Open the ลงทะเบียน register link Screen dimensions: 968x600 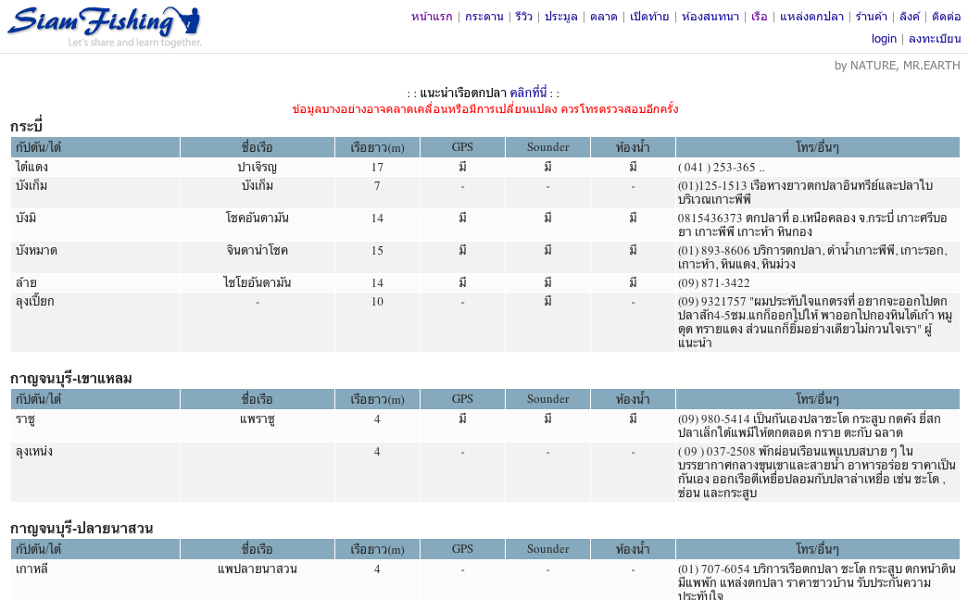(934, 39)
